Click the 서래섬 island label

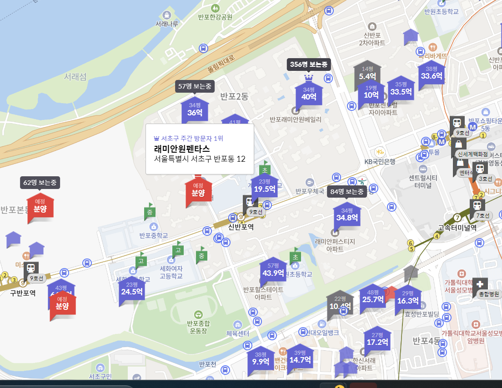(x=75, y=76)
